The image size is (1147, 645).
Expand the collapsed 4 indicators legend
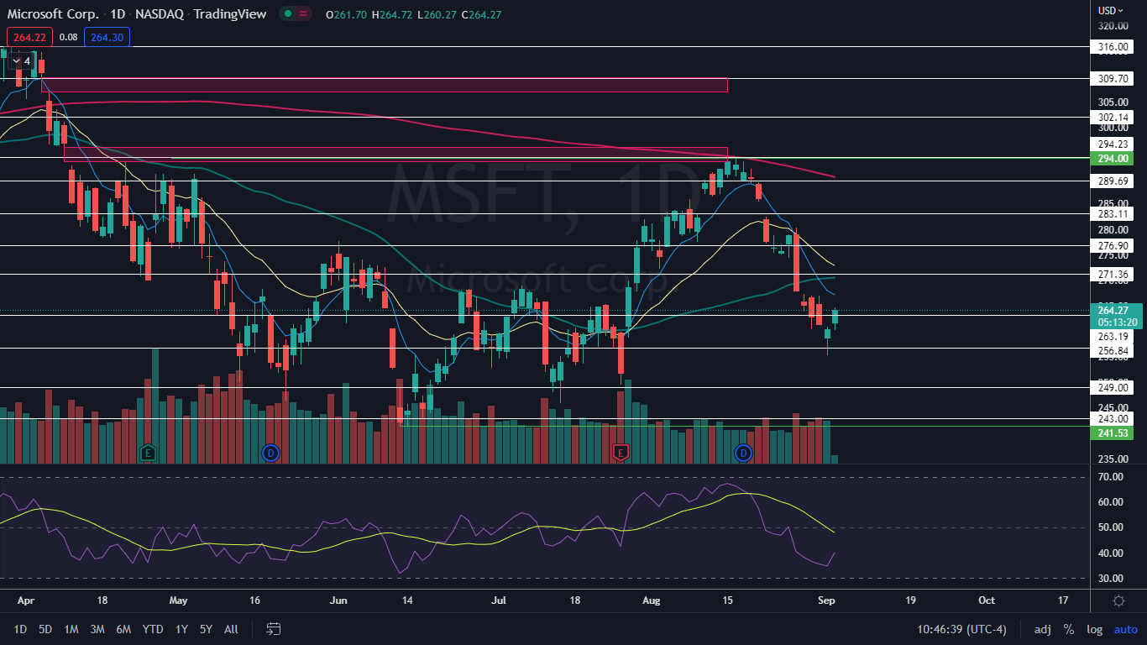(21, 61)
